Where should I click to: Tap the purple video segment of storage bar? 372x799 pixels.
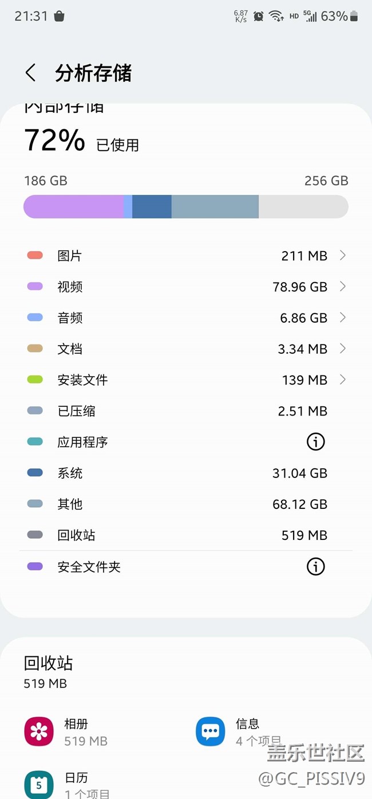pyautogui.click(x=73, y=206)
